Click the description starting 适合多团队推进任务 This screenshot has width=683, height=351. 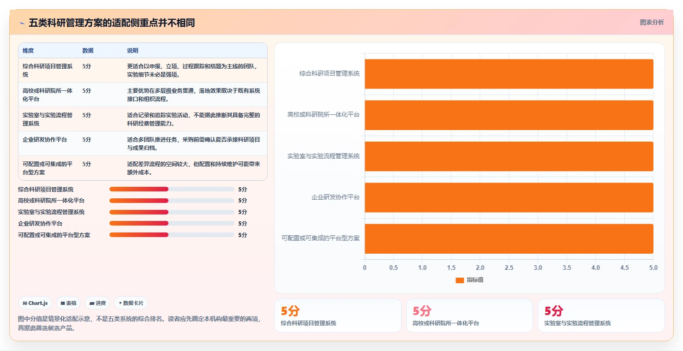194,143
